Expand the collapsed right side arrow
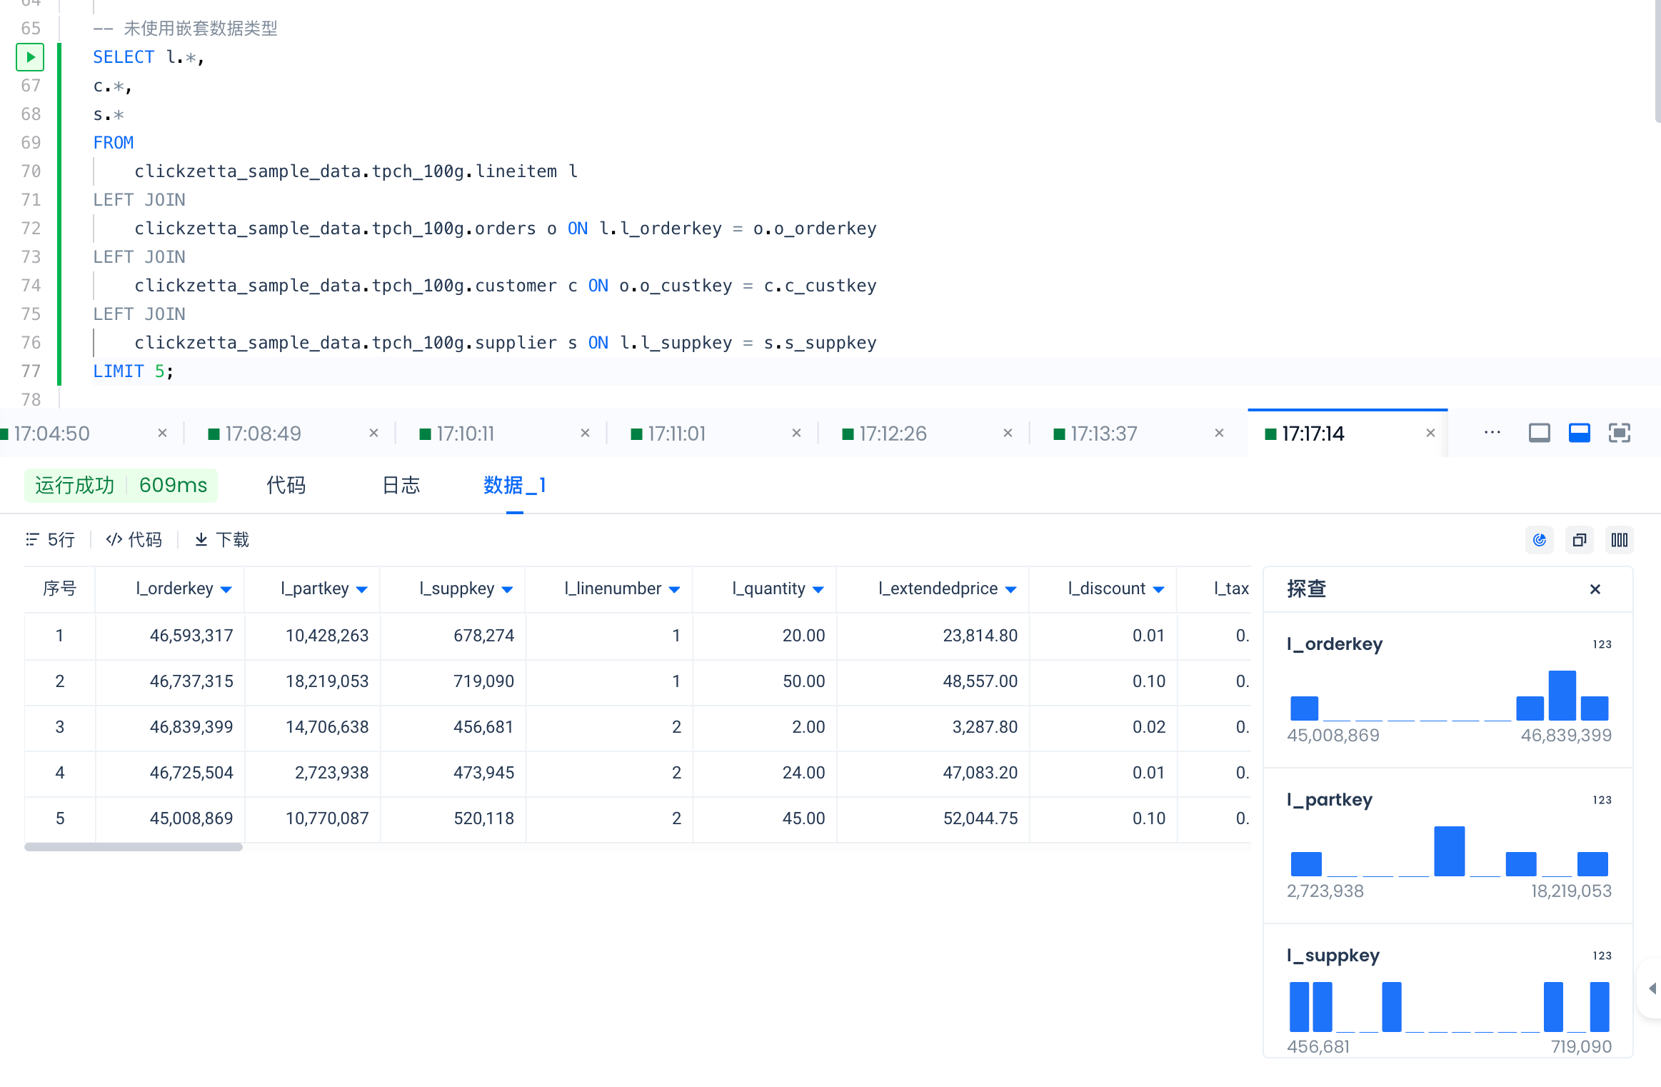 click(1651, 988)
